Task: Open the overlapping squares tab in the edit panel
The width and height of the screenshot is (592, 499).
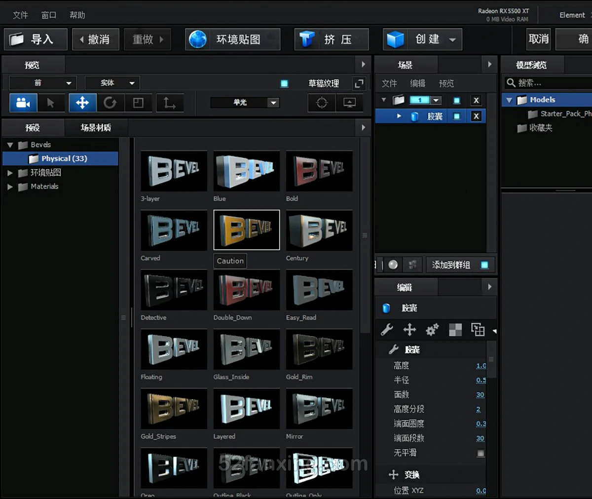Action: point(478,329)
